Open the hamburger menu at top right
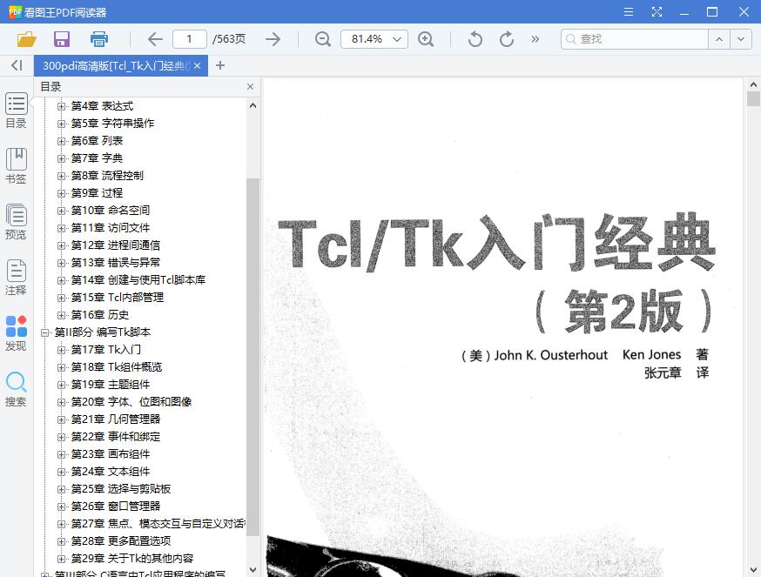Screen dimensions: 761x577 point(628,11)
